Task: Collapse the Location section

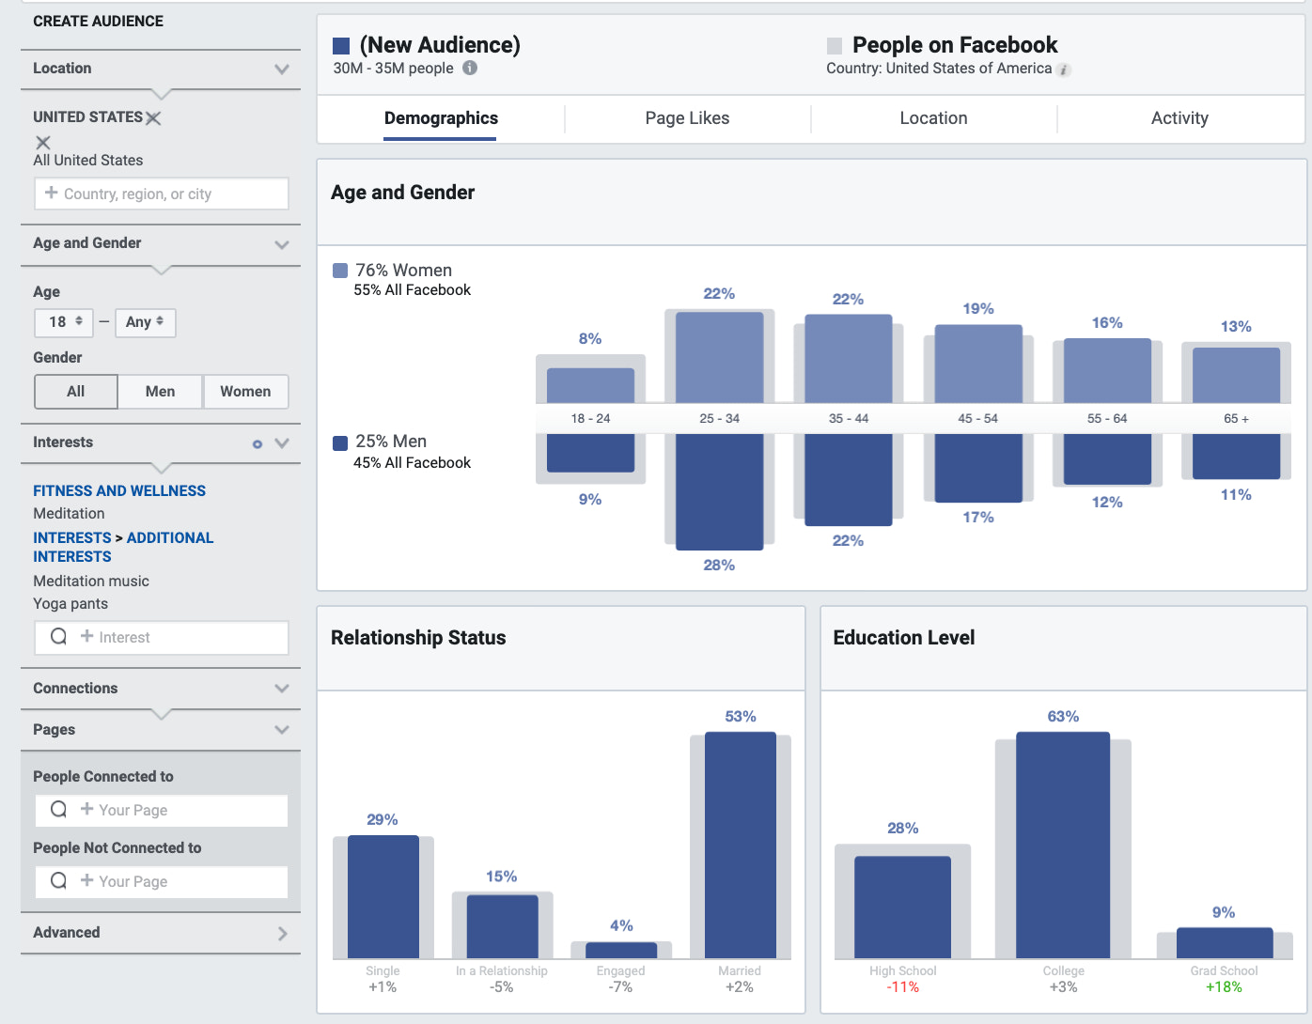Action: 281,69
